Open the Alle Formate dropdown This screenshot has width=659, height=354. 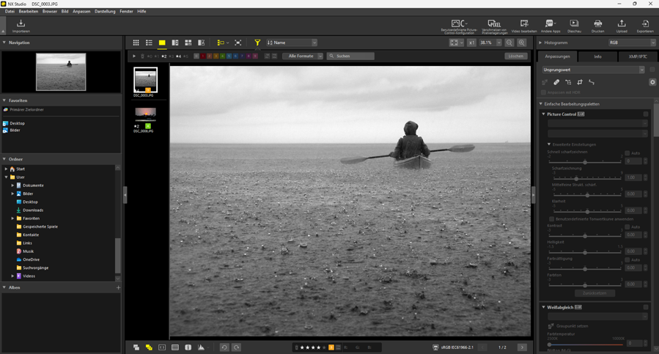click(303, 56)
